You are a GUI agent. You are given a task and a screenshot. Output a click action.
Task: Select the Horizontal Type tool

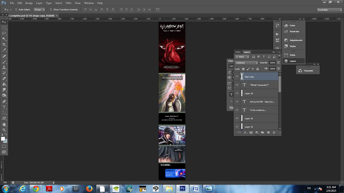click(x=4, y=107)
